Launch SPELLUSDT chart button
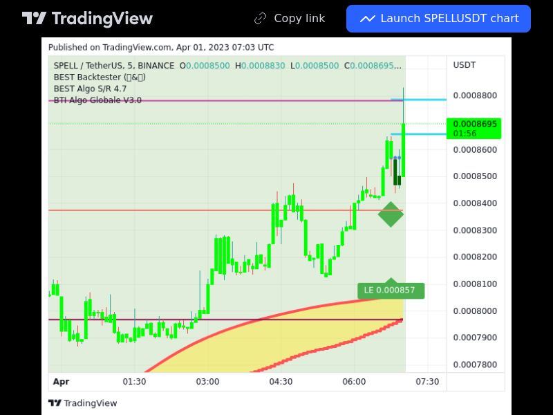 pyautogui.click(x=438, y=19)
